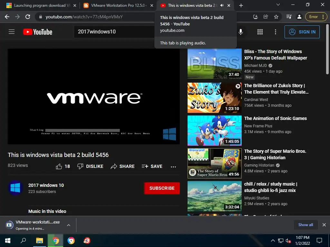Open the Bliss Windows XP wallpaper thumbnail

(x=214, y=64)
